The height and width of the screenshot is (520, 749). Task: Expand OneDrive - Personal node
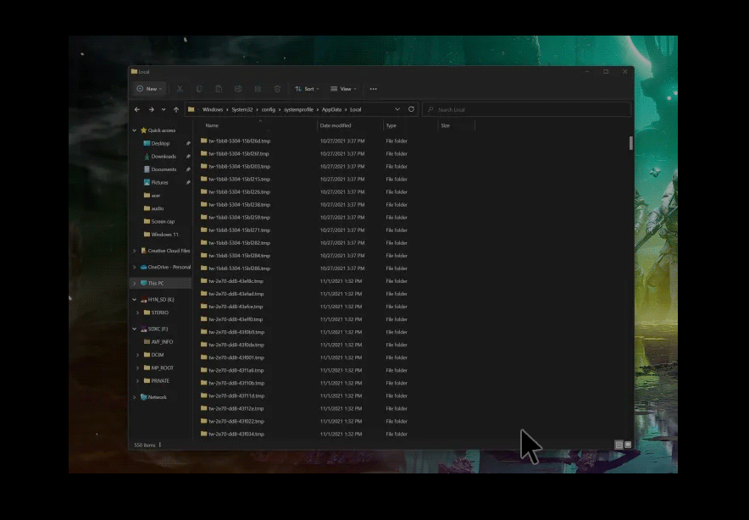tap(134, 267)
